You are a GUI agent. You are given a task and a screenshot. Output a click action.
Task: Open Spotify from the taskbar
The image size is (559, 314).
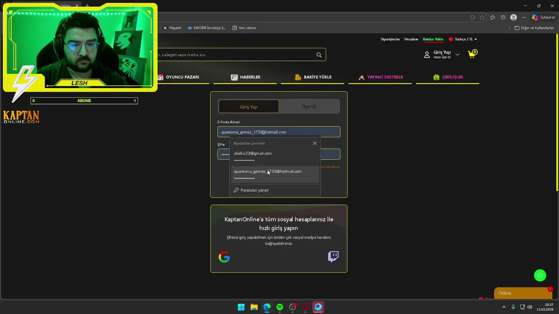tap(280, 307)
